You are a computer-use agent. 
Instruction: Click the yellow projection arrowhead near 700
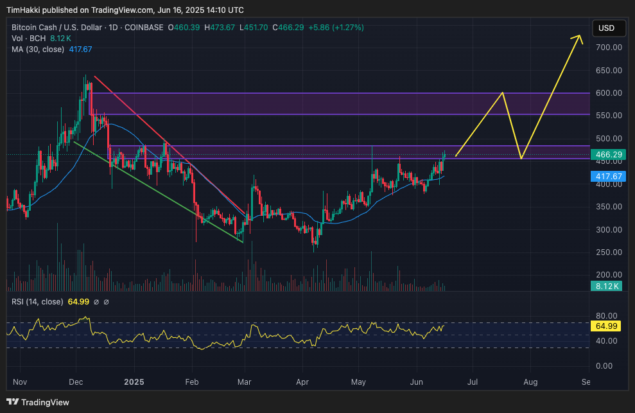579,37
